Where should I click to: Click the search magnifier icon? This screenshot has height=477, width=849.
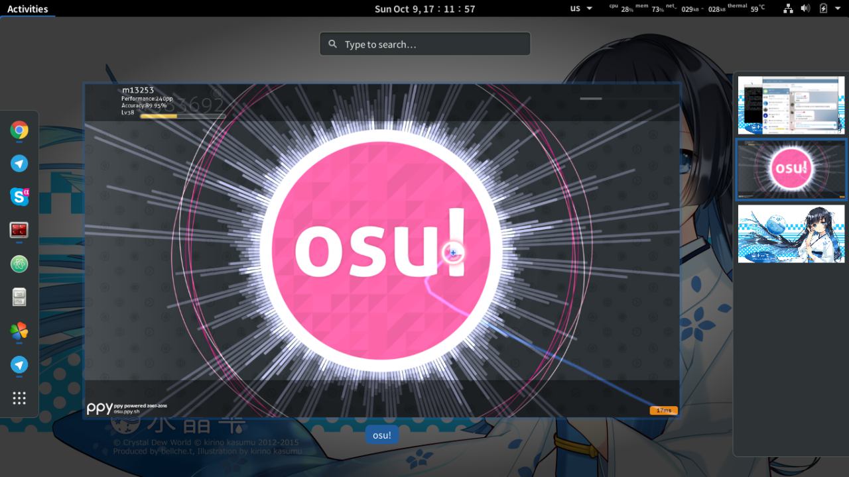tap(332, 44)
